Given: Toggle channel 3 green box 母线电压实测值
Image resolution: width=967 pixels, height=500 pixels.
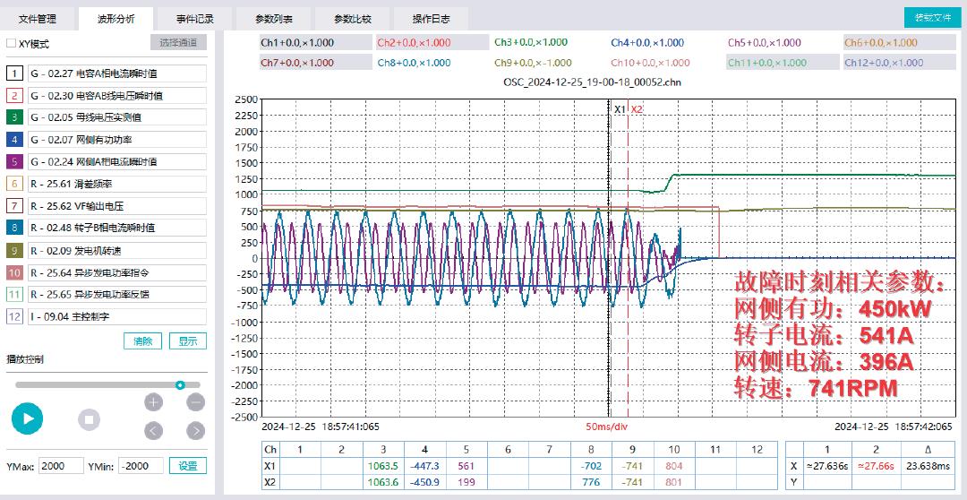Looking at the screenshot, I should pyautogui.click(x=14, y=117).
